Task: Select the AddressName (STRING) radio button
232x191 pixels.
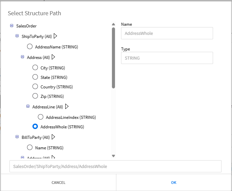Action: (x=30, y=46)
